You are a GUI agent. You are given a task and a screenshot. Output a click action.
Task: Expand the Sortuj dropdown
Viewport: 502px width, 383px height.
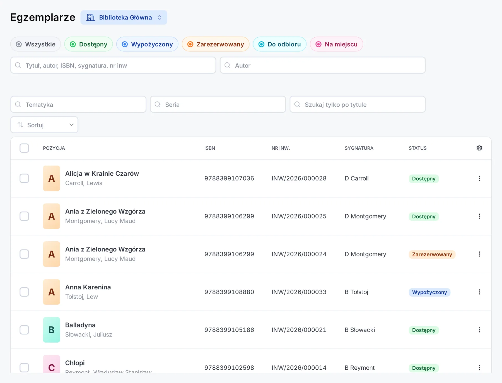(44, 125)
